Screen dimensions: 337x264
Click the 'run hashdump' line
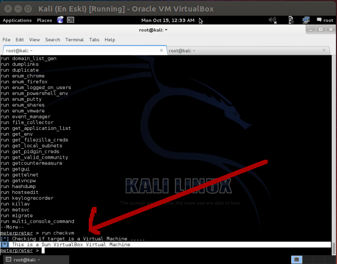click(18, 186)
